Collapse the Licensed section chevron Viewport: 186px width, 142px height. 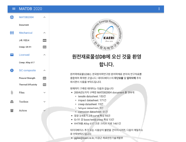[x=45, y=55]
